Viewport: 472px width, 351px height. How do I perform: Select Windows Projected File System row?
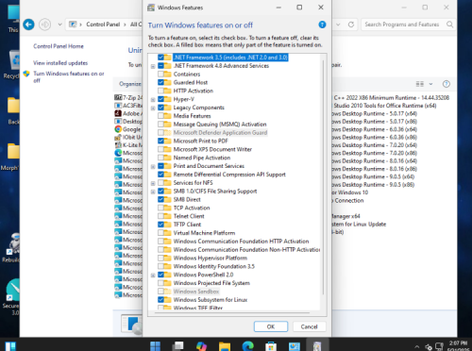pos(211,283)
